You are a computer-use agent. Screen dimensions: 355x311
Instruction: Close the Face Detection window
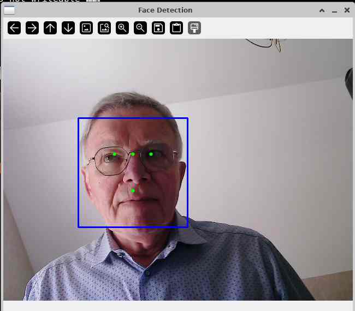click(347, 10)
